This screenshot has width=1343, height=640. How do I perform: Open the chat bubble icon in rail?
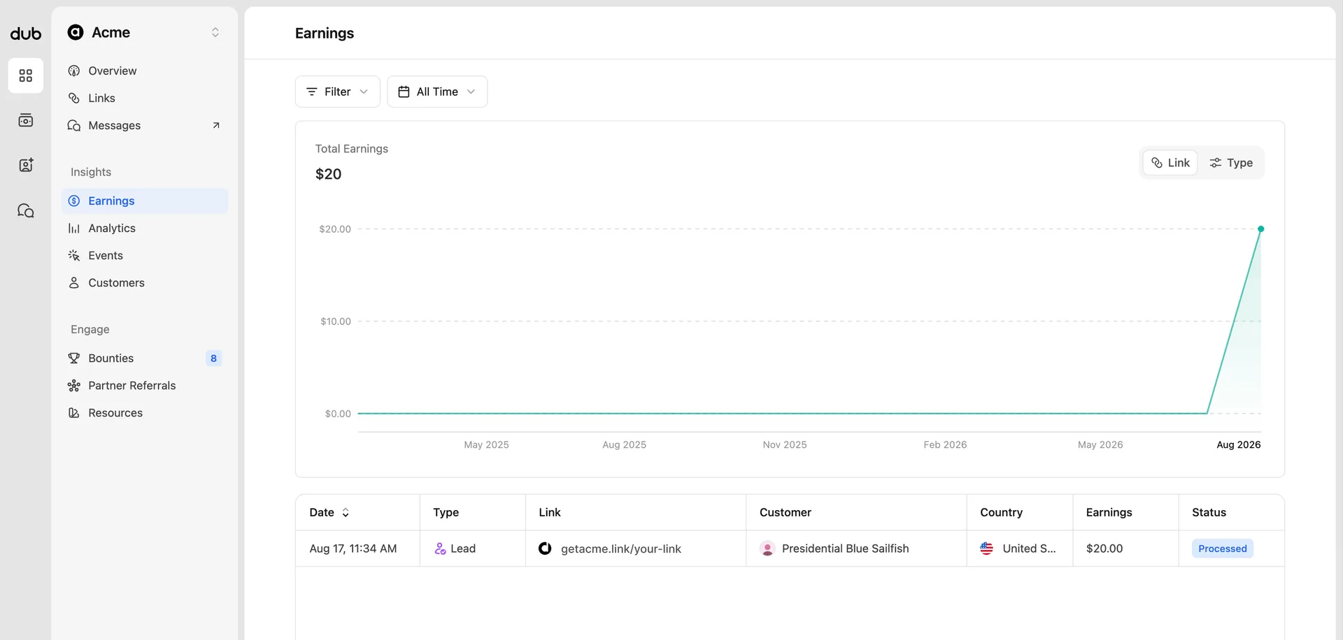(x=26, y=210)
